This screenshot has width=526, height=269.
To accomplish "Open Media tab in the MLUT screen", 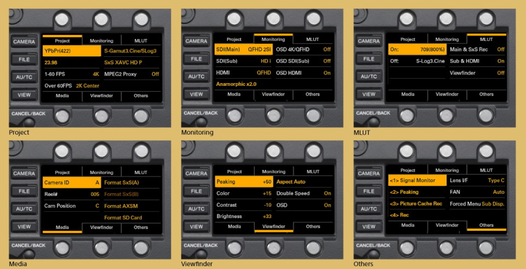I will (x=408, y=95).
